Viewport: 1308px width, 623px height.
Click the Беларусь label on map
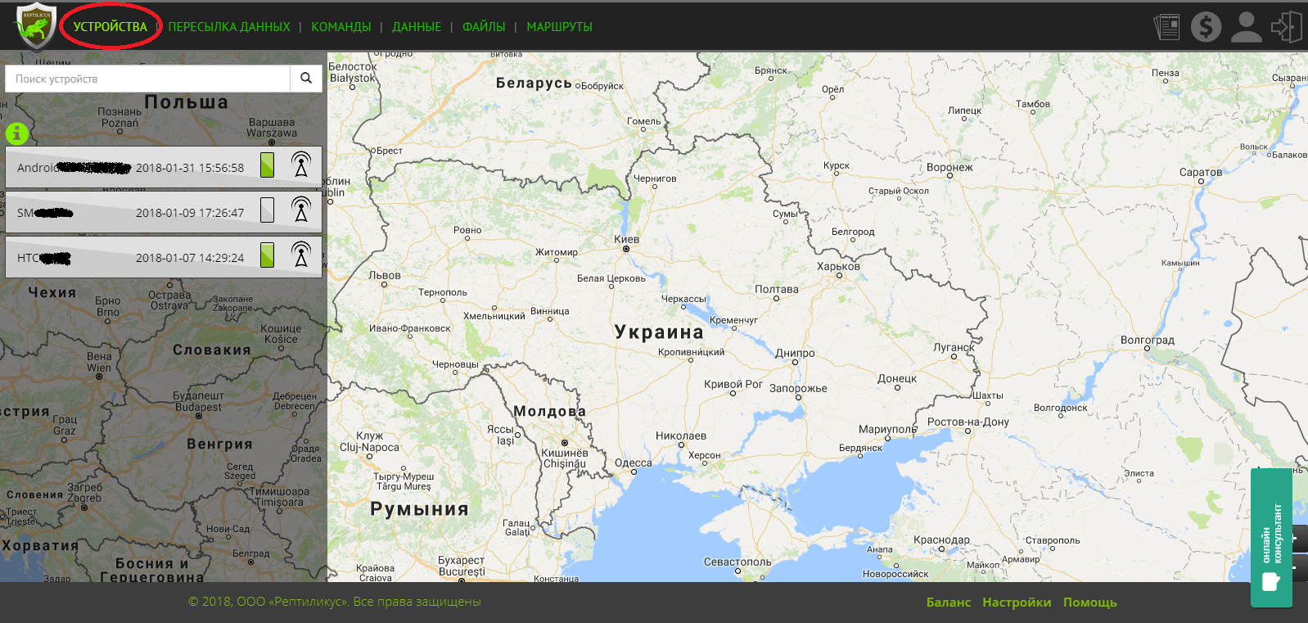click(x=534, y=83)
